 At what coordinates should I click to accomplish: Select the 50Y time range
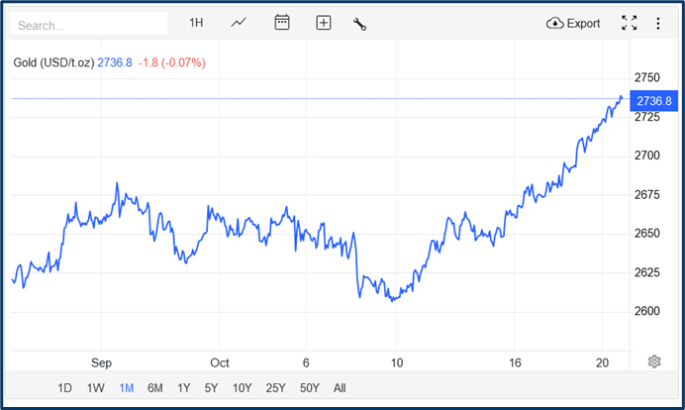[x=309, y=388]
